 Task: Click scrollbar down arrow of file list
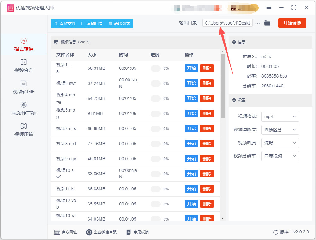point(223,218)
